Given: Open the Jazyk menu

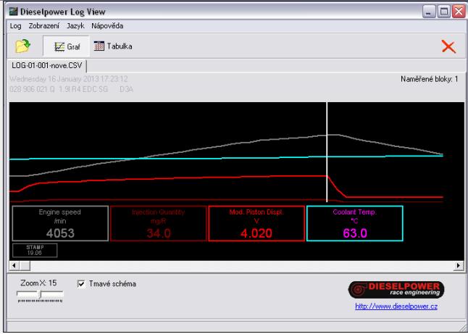Looking at the screenshot, I should [x=75, y=26].
